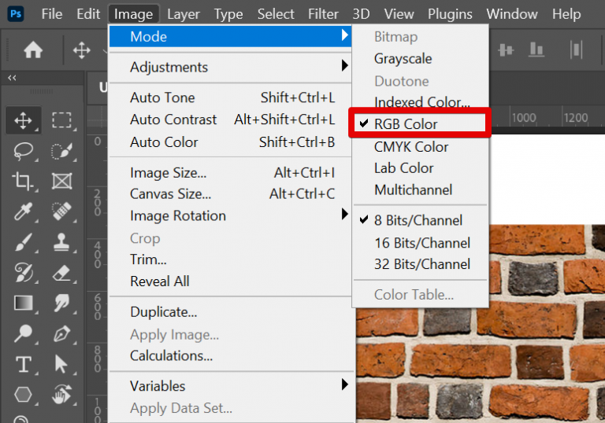Screen dimensions: 605x423
Task: Select the Rectangular Marquee tool
Action: point(61,120)
